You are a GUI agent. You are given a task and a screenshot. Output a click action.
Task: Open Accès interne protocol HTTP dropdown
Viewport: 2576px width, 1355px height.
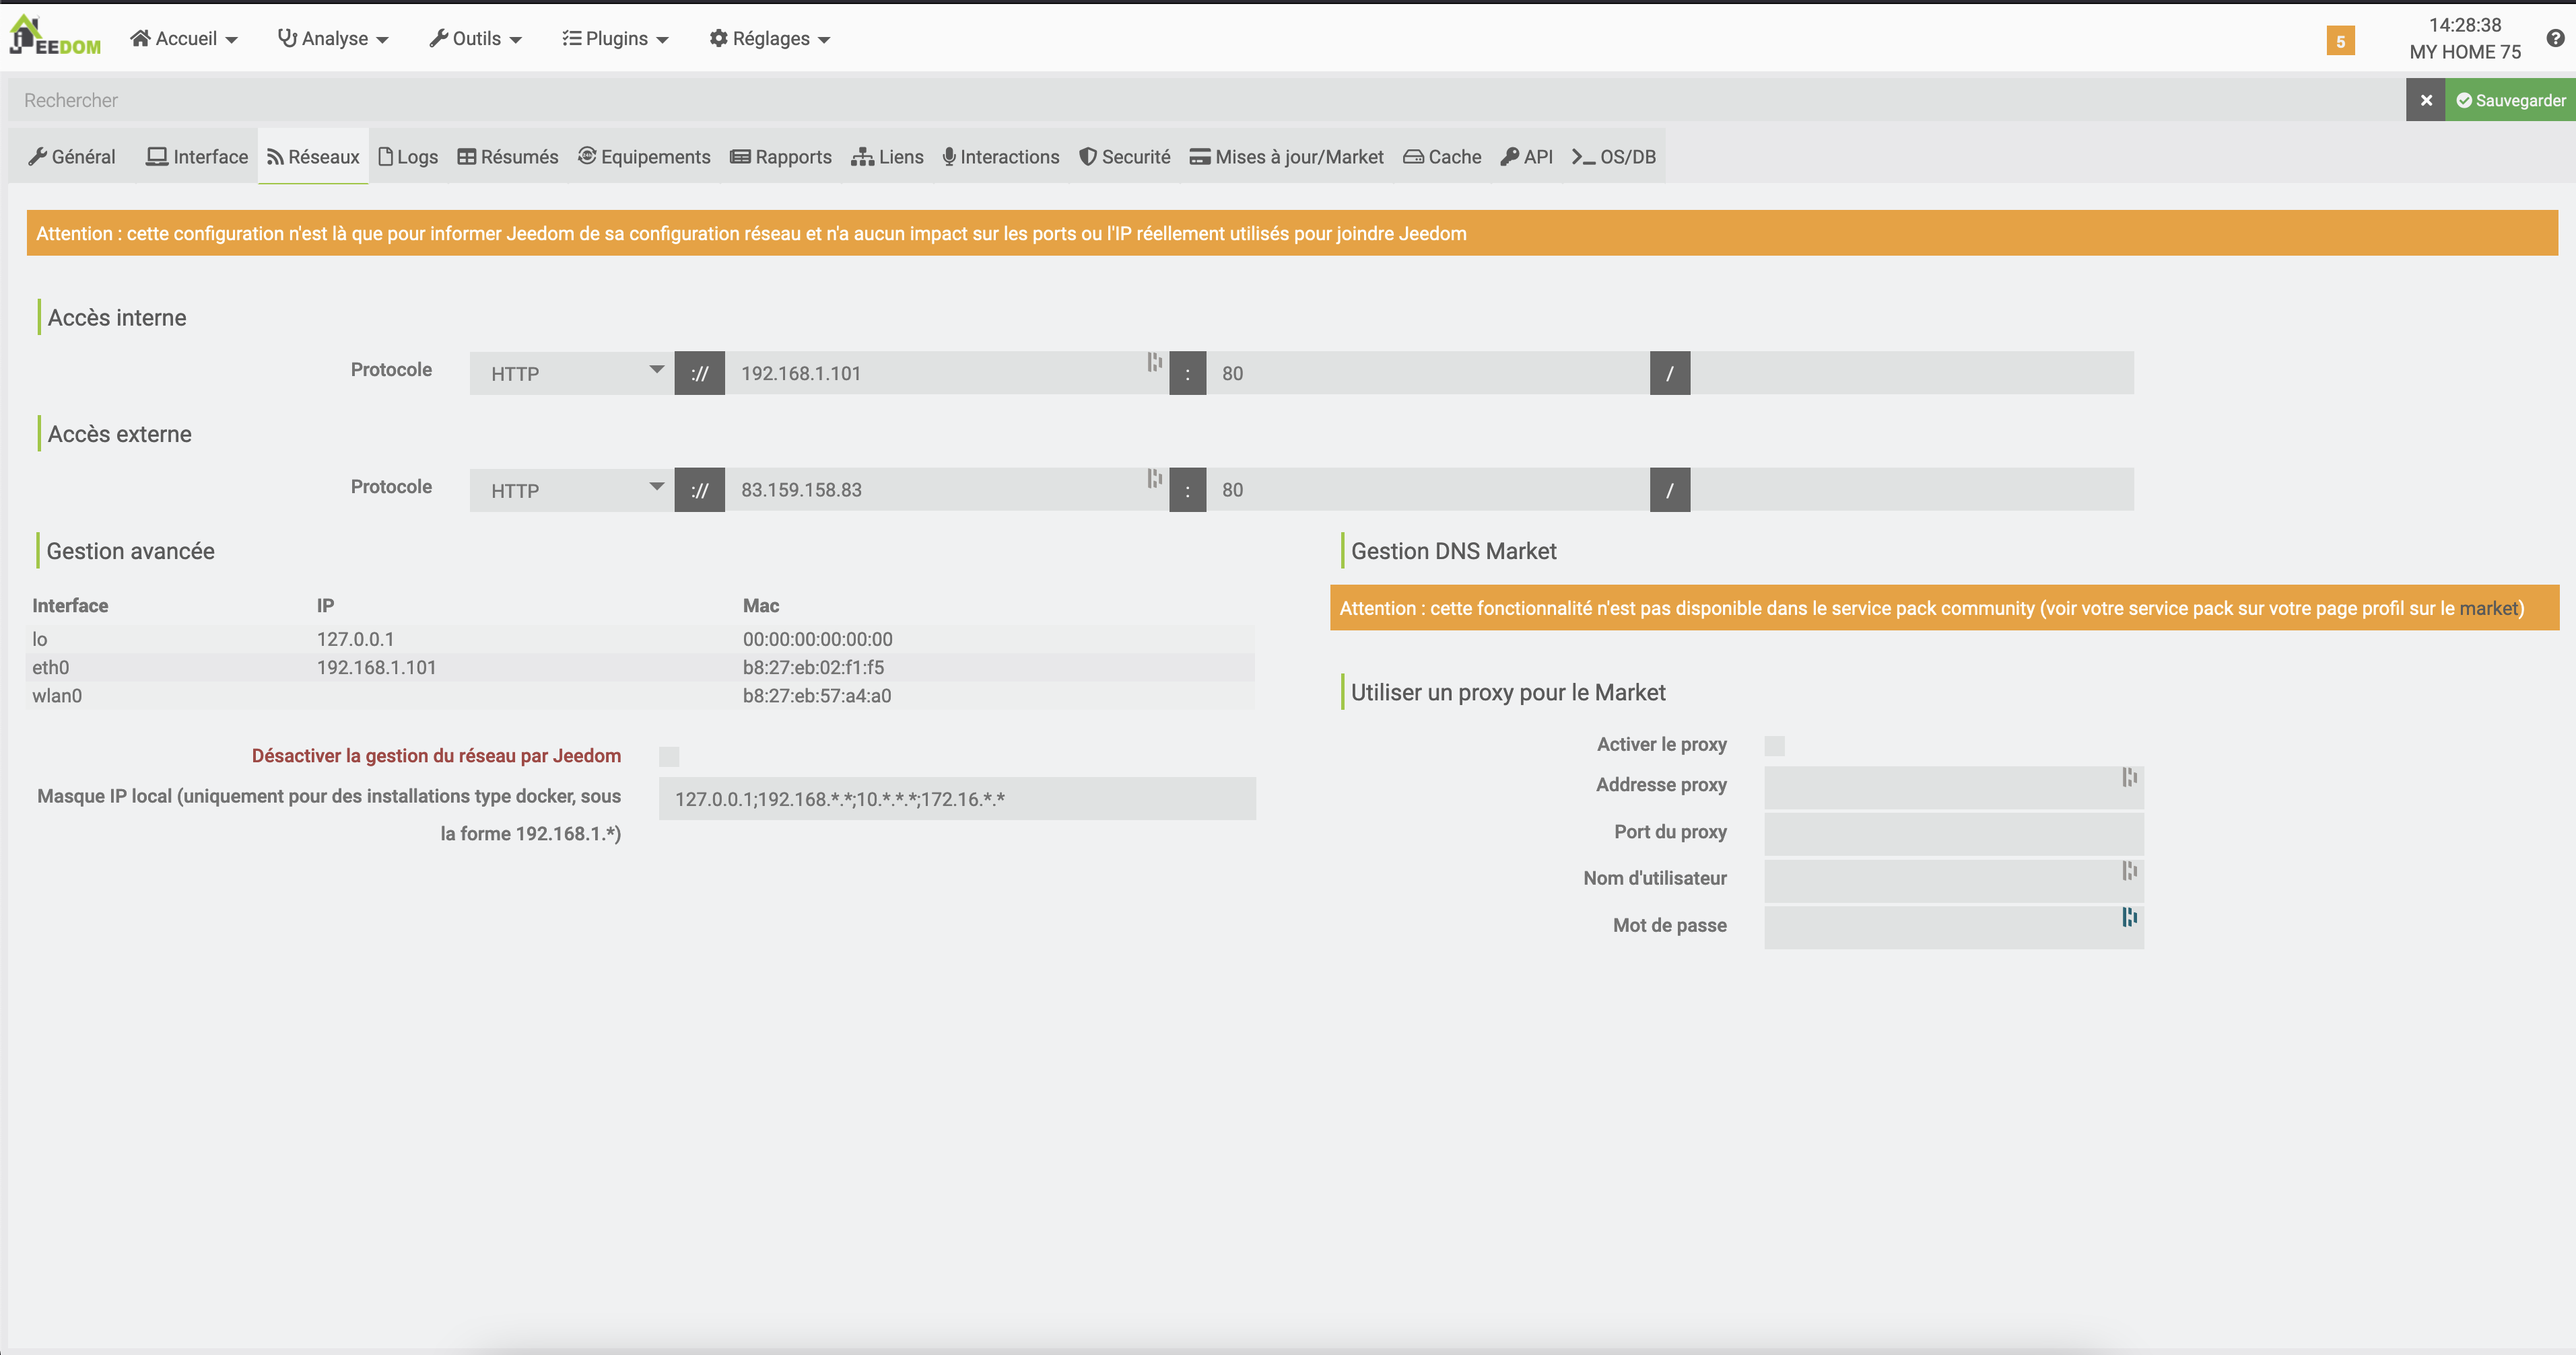click(572, 373)
